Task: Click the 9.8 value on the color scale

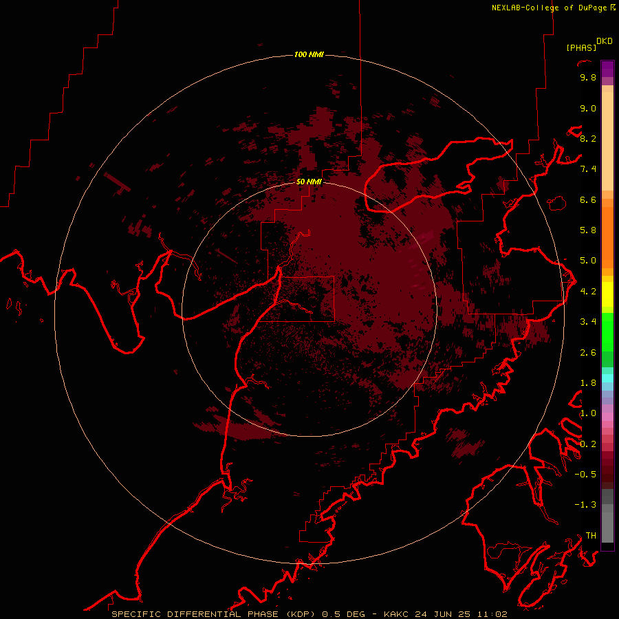Action: pos(588,77)
